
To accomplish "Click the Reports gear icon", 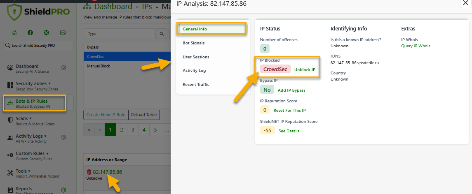I will (x=63, y=190).
